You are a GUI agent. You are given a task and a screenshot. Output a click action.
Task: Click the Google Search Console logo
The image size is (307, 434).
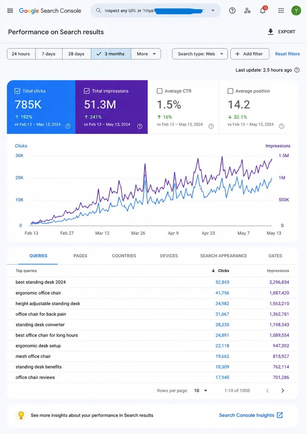50,11
